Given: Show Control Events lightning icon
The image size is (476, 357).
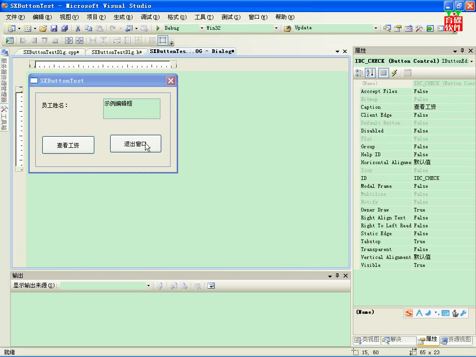Looking at the screenshot, I should tap(394, 73).
